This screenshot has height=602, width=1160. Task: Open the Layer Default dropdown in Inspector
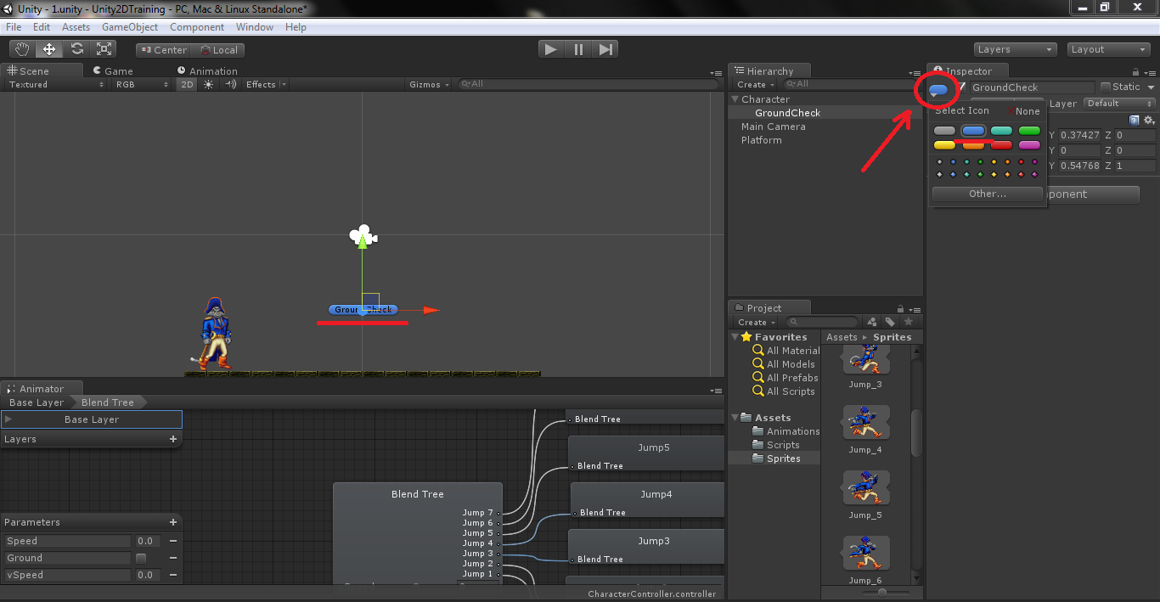point(1118,104)
